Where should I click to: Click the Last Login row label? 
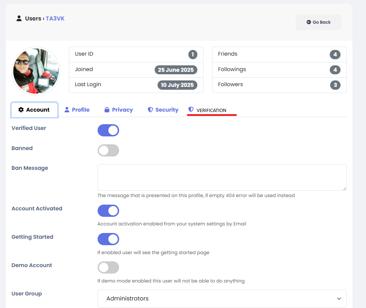point(88,84)
